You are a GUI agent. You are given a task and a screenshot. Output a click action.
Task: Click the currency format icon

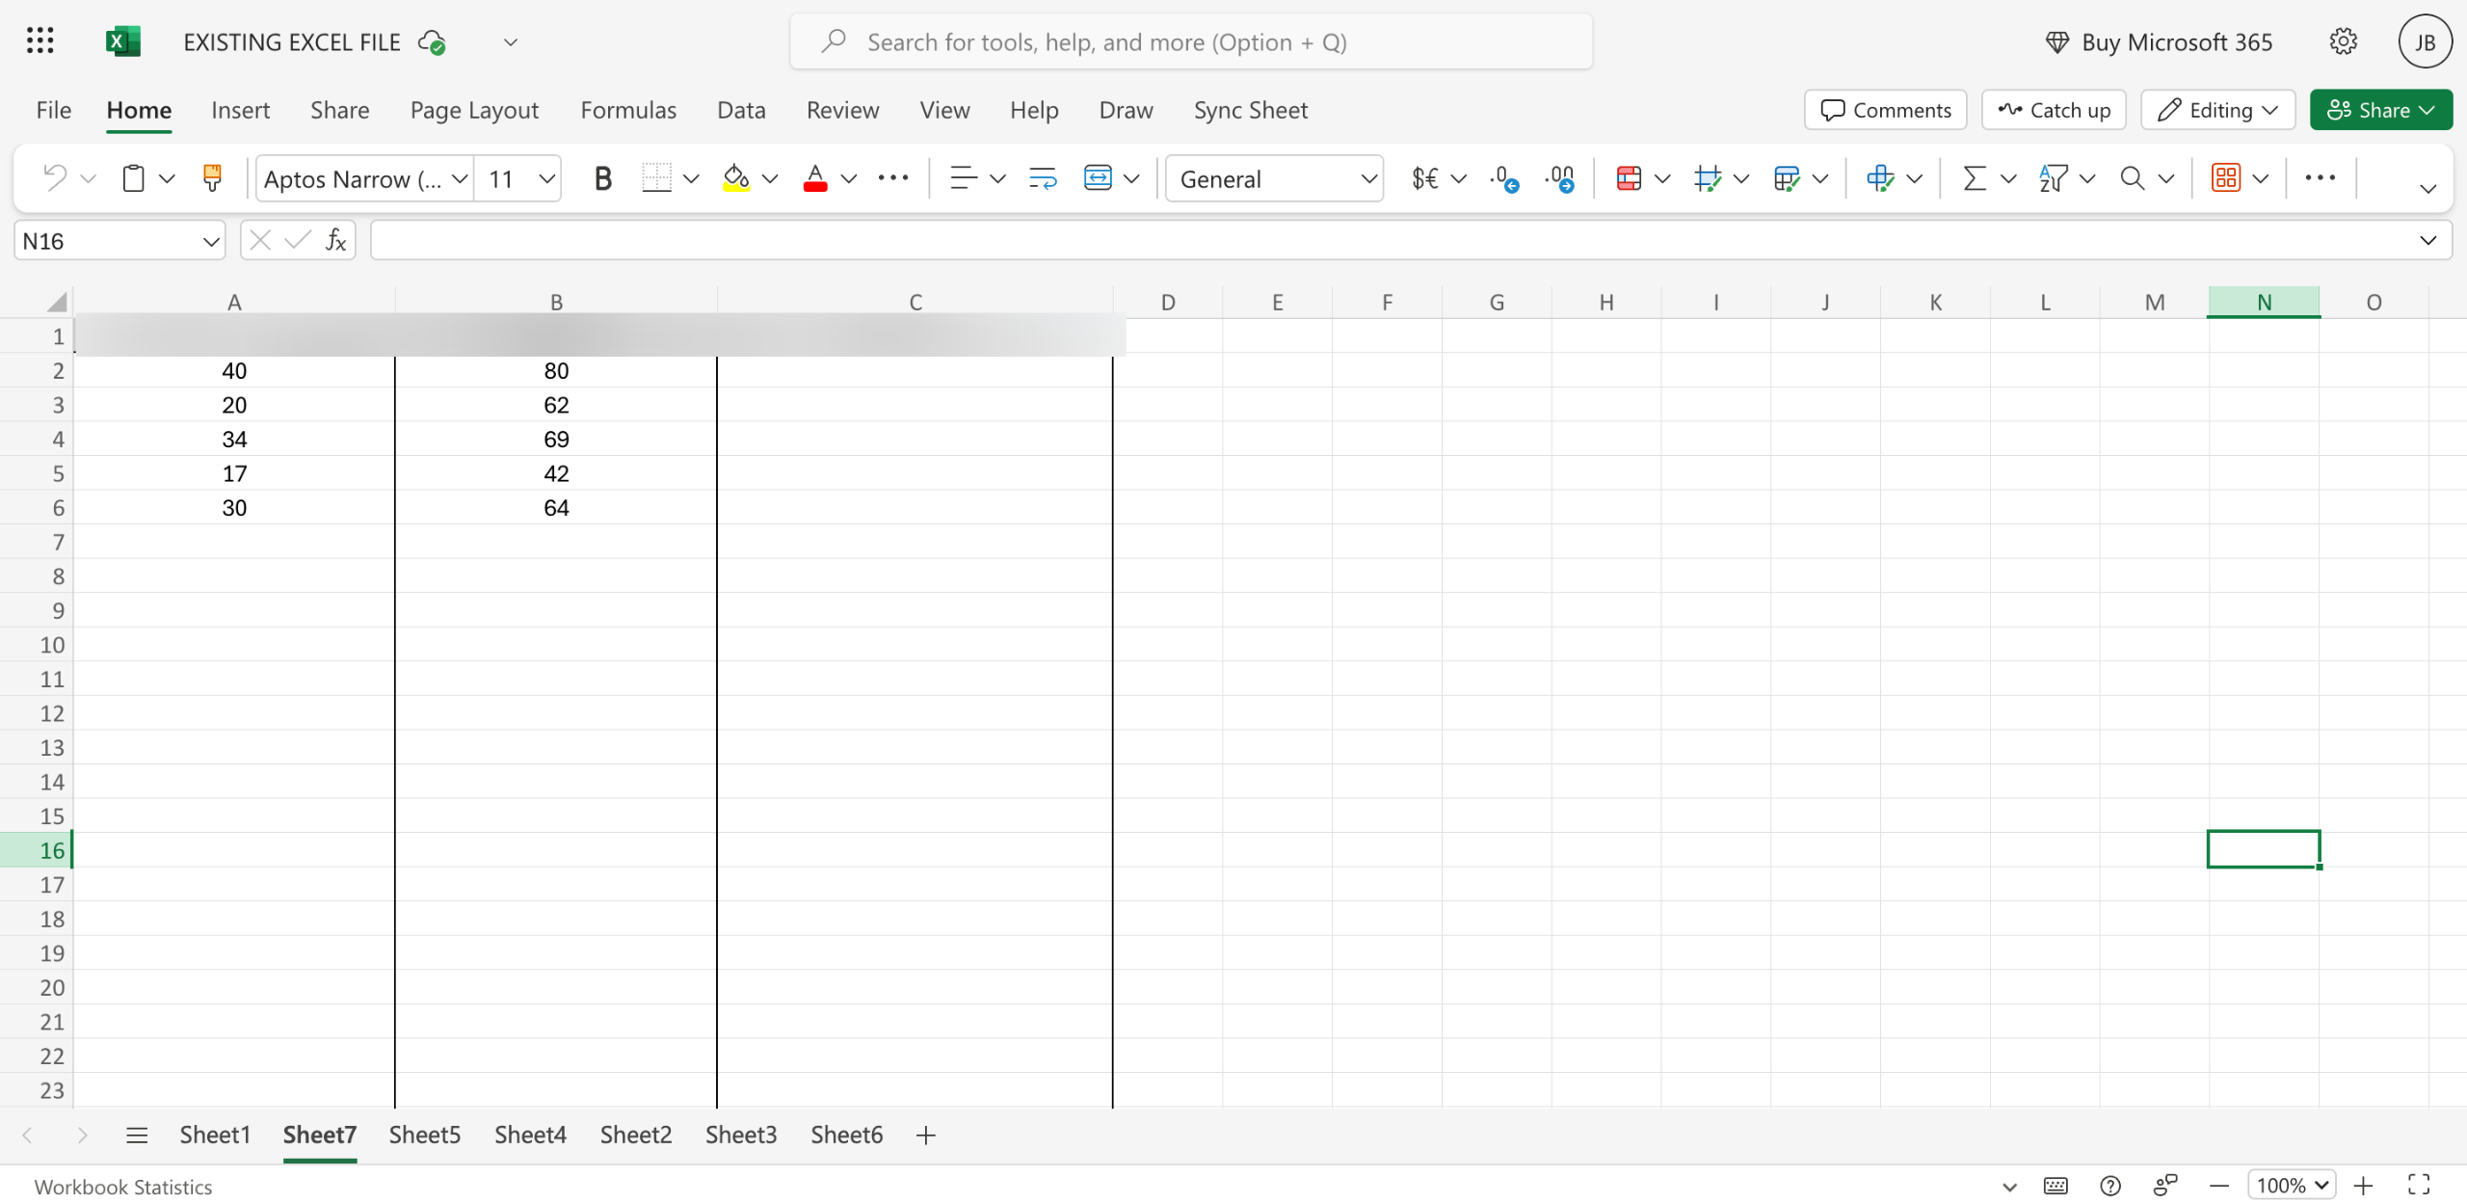1424,178
